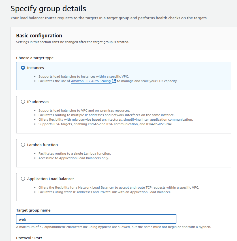Select the Instances radio button
Screen dimensions: 237x241
pos(23,68)
